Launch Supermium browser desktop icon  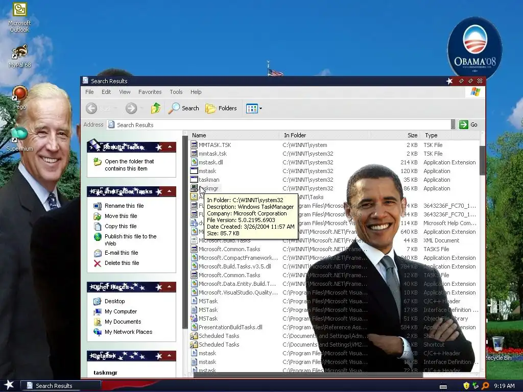pos(19,139)
